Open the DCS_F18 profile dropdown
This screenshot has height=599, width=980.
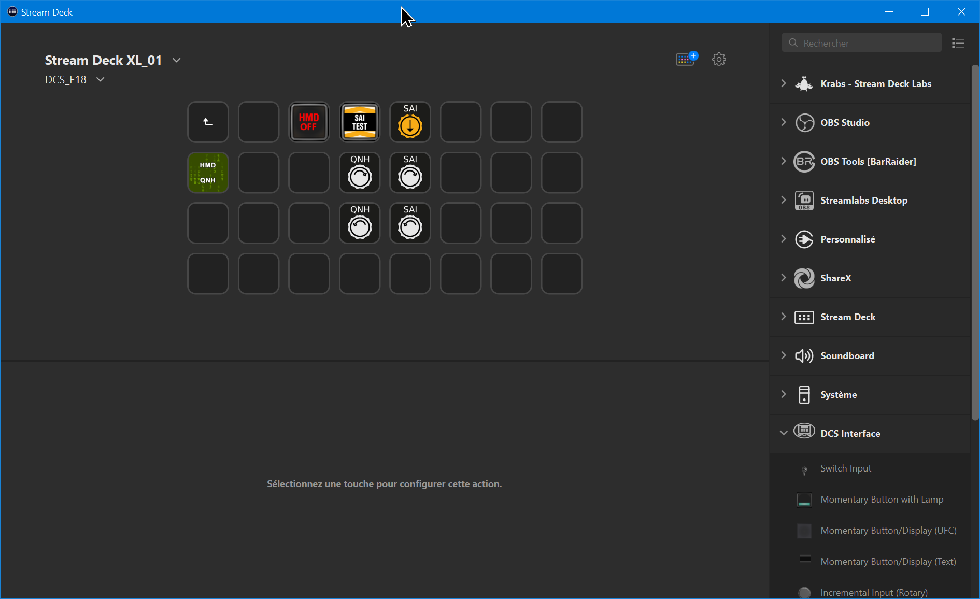[x=101, y=79]
